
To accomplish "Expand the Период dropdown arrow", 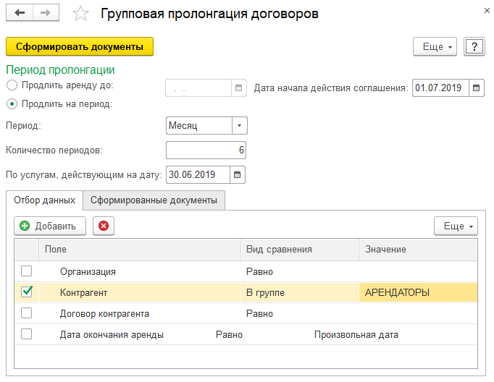I will (x=239, y=125).
